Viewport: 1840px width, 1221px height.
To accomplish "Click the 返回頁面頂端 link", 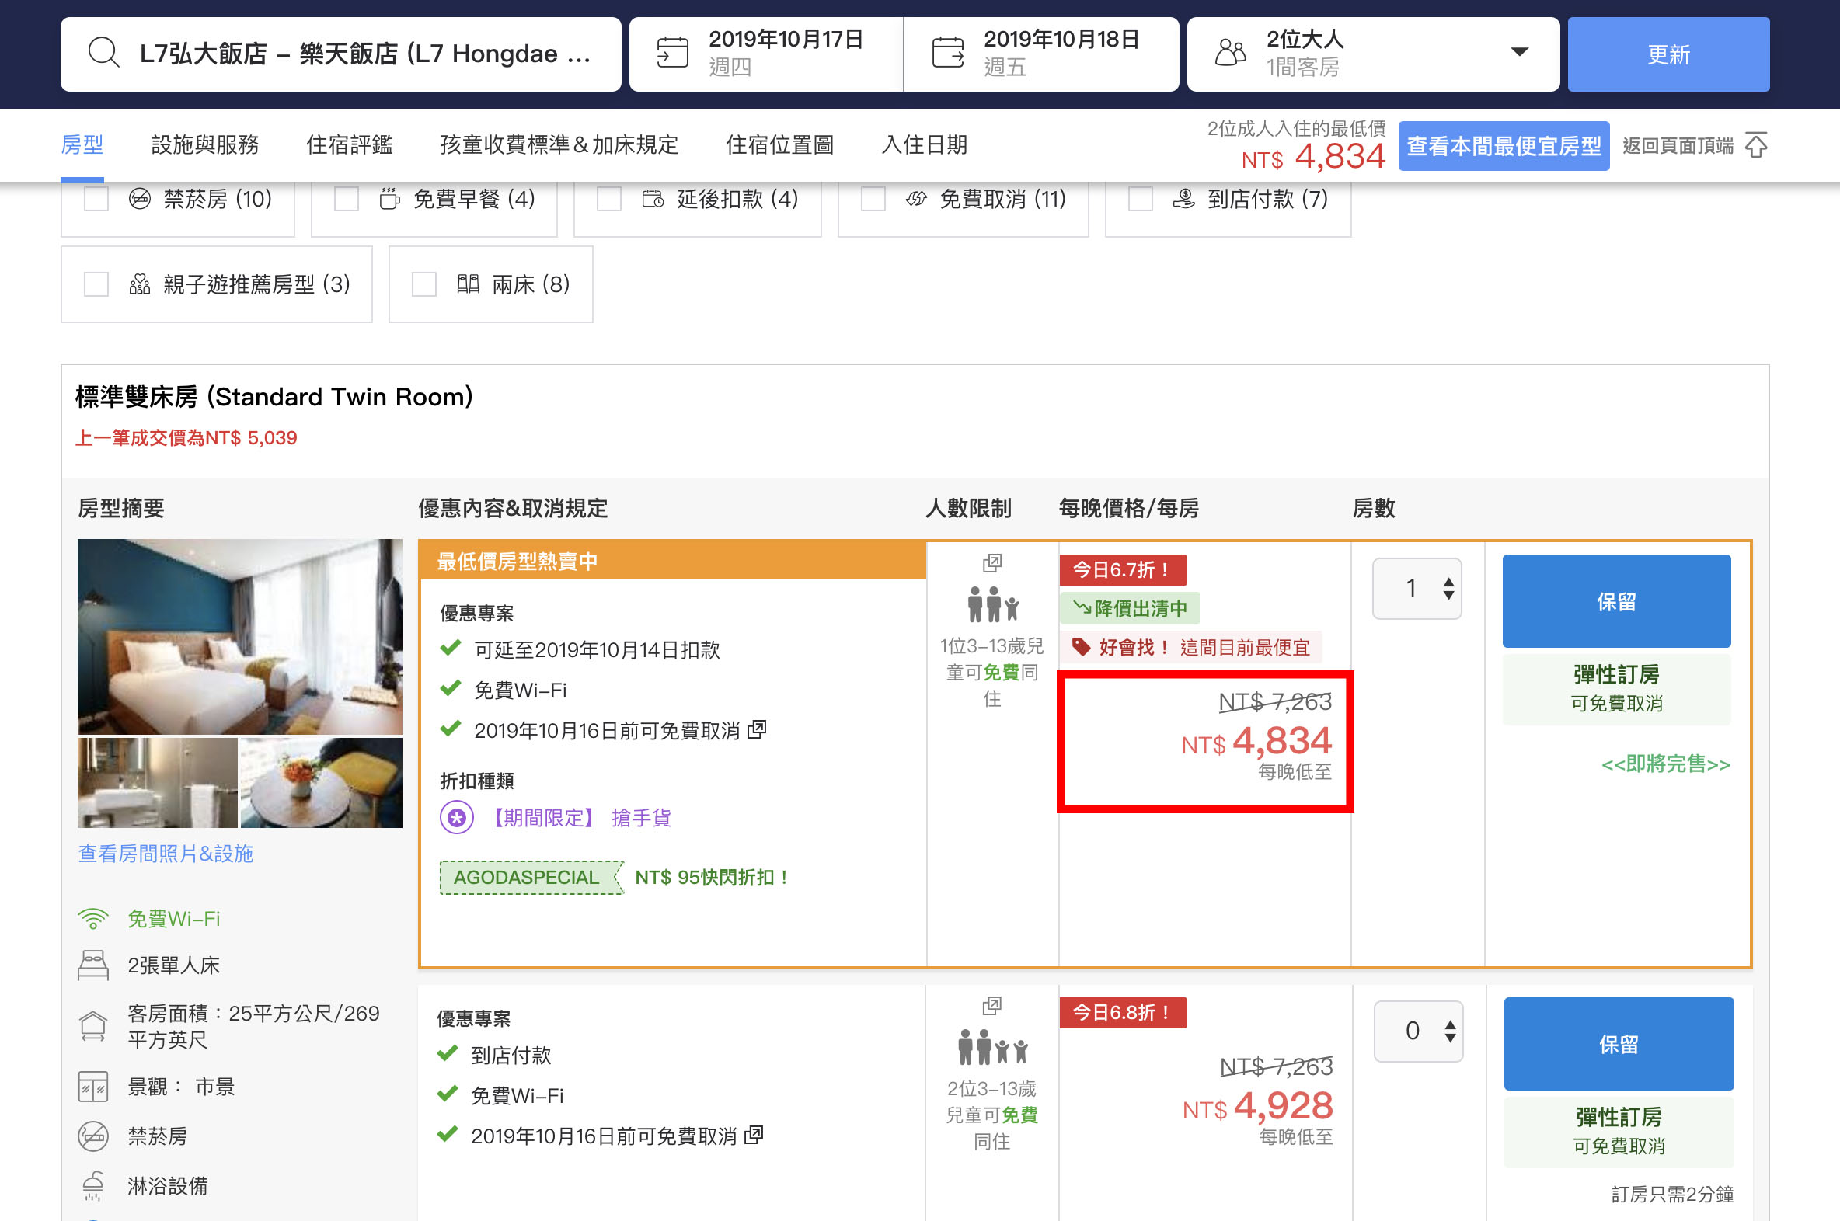I will (1678, 145).
